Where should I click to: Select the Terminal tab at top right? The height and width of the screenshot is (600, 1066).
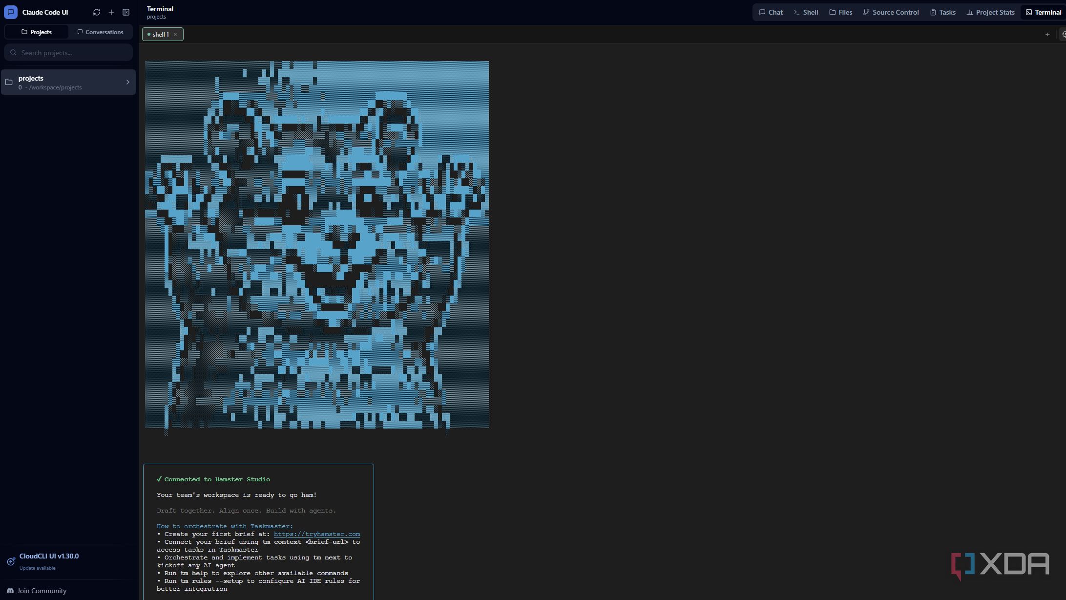(x=1043, y=12)
